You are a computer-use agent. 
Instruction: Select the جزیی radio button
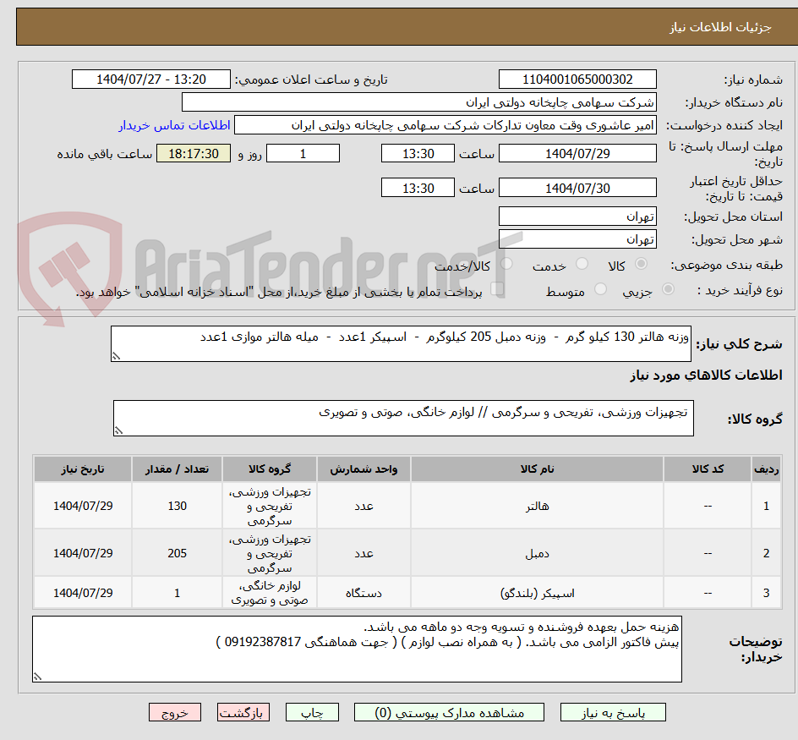point(668,288)
